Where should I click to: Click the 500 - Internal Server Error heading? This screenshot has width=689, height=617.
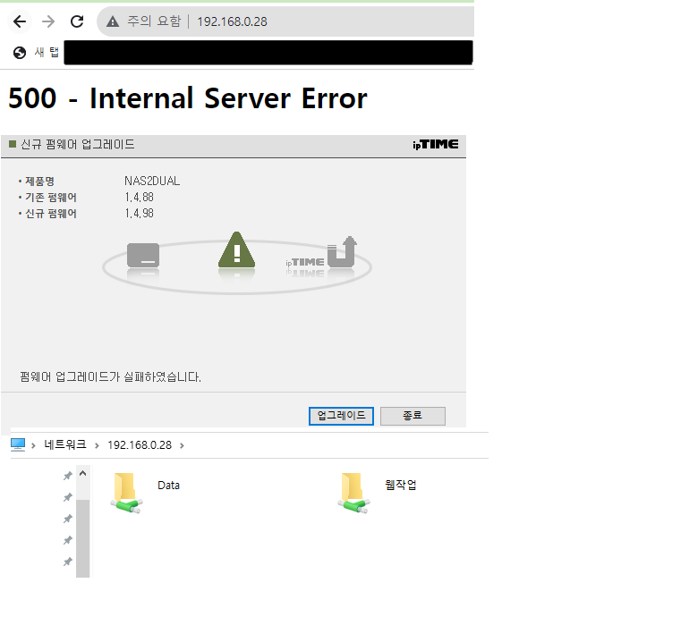click(x=188, y=98)
